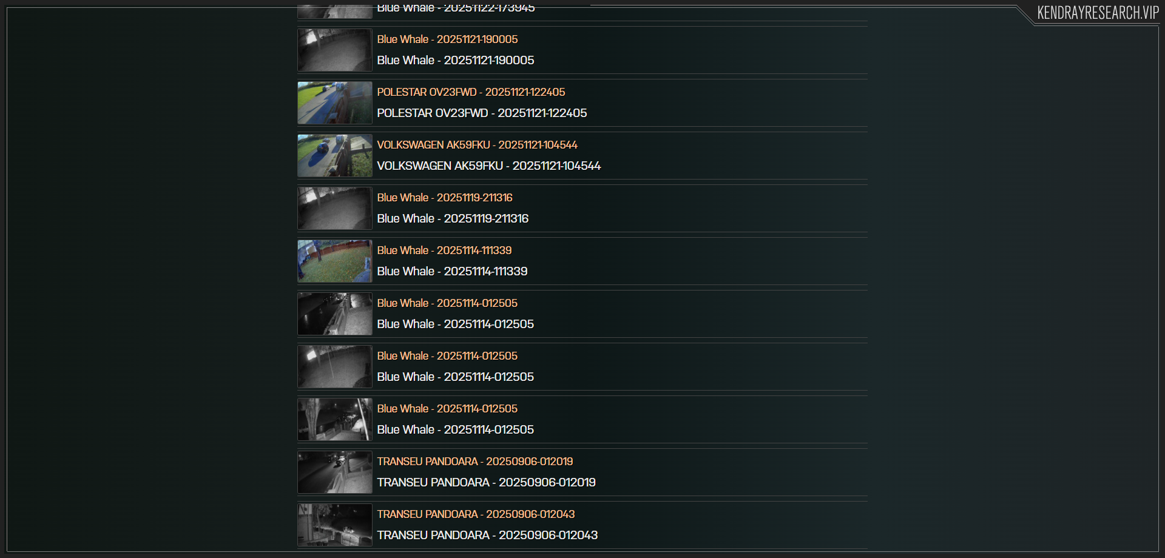The width and height of the screenshot is (1165, 558).
Task: Open the Blue Whale 20251121-190005 thumbnail
Action: coord(335,50)
